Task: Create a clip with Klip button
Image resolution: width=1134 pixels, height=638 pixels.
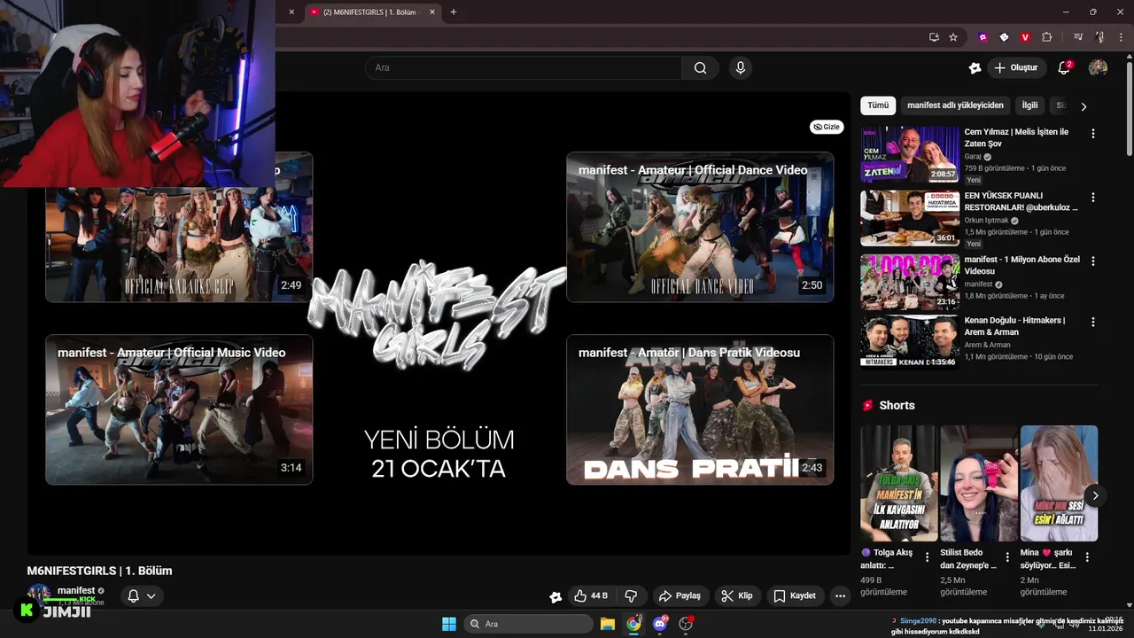Action: point(737,596)
